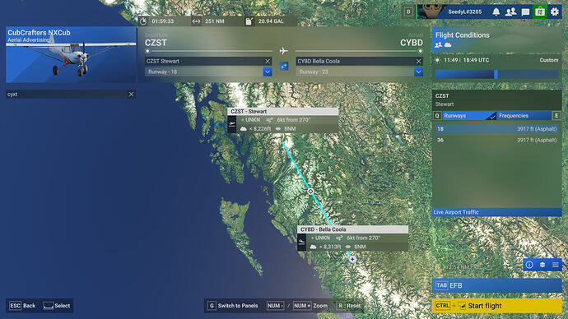Open Live Airport Traffic bar
The width and height of the screenshot is (568, 319).
pyautogui.click(x=496, y=212)
